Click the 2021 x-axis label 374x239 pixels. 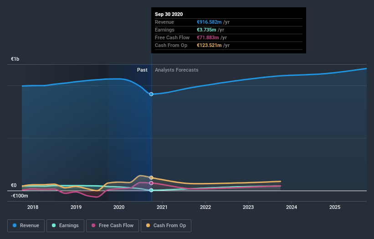click(x=162, y=207)
